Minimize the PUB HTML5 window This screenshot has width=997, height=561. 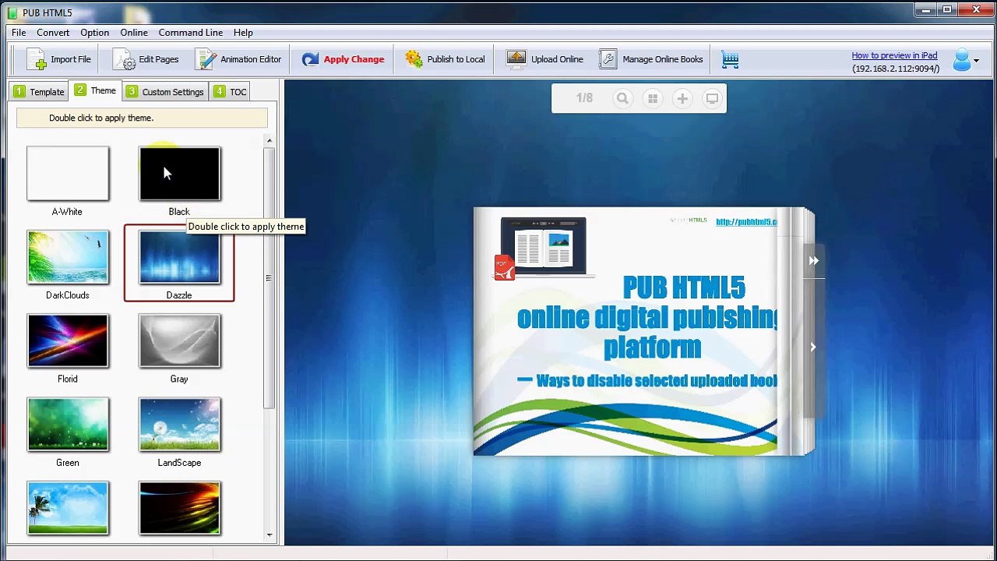point(926,10)
